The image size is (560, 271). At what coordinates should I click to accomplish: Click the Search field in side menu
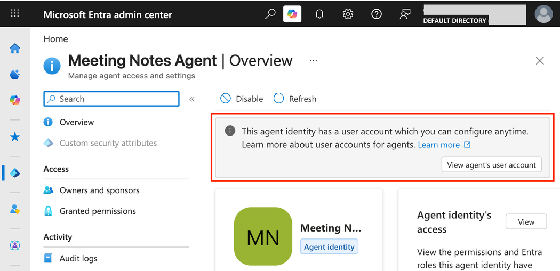(111, 99)
